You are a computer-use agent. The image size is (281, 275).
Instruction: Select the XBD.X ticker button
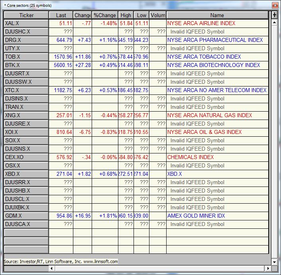click(x=26, y=174)
